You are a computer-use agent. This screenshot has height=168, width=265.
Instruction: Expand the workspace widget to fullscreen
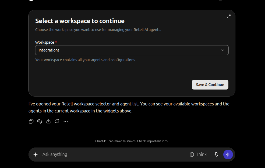click(228, 16)
